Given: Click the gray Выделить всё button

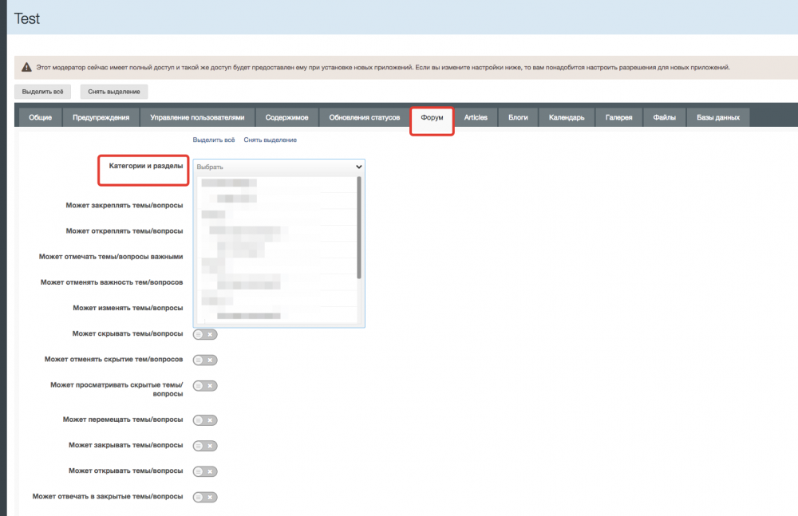Looking at the screenshot, I should click(48, 92).
